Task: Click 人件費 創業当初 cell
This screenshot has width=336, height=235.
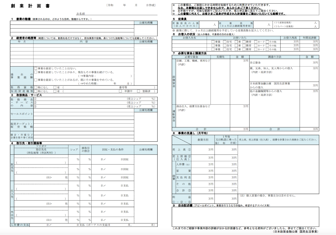Action: 203,164
